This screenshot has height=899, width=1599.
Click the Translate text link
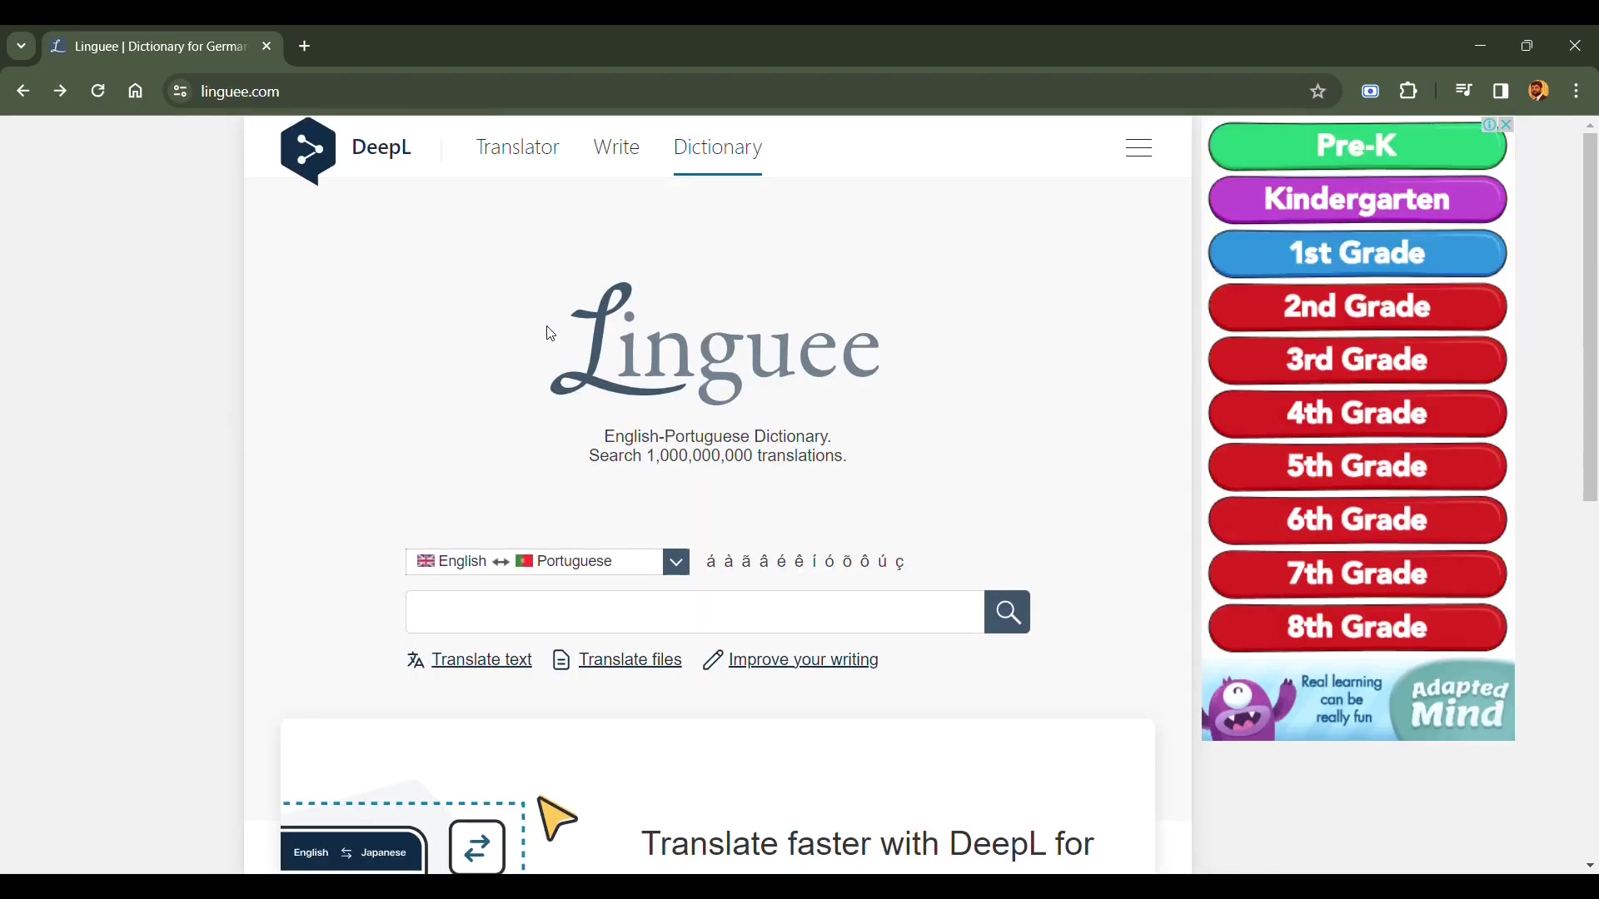(482, 660)
